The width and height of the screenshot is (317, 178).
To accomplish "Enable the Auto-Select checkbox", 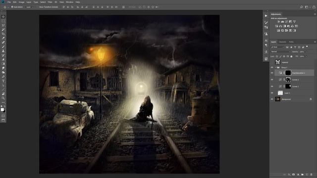I will tap(12, 7).
